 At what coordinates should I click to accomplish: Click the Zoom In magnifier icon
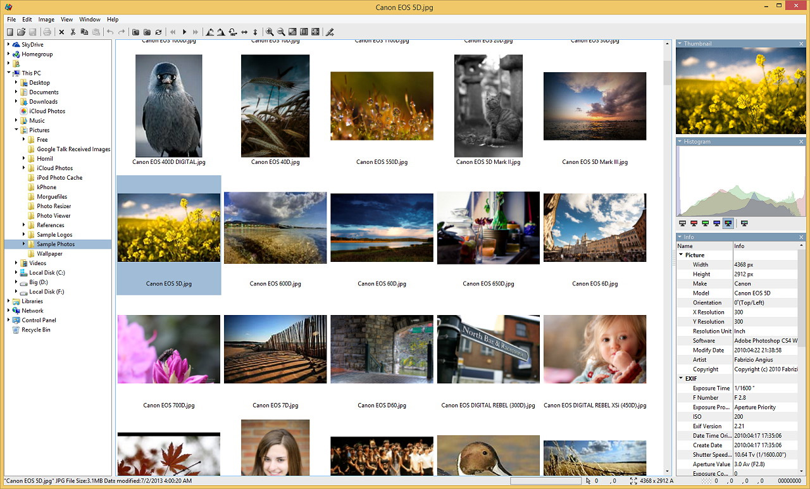coord(270,32)
